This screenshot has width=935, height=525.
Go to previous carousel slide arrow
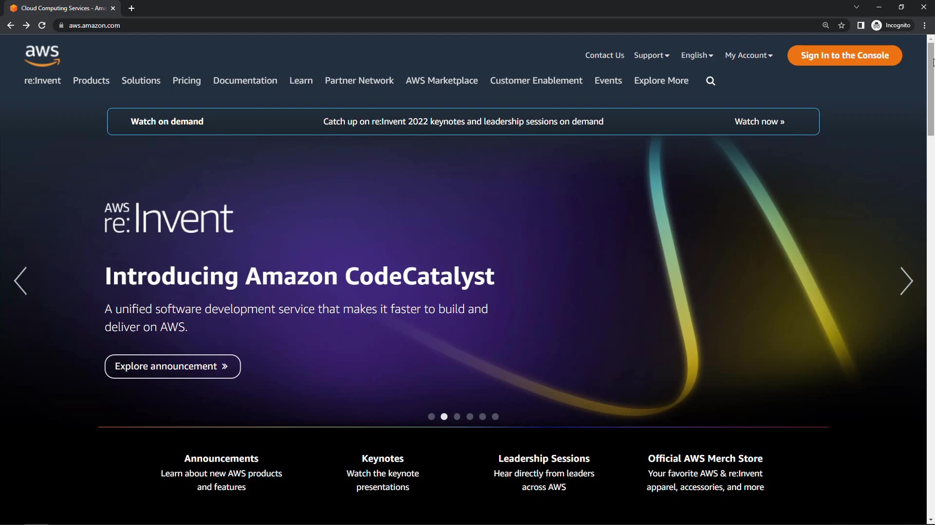pos(20,281)
